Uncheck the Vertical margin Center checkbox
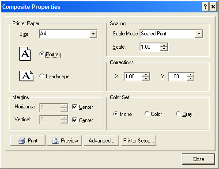The height and width of the screenshot is (169, 219). (75, 120)
